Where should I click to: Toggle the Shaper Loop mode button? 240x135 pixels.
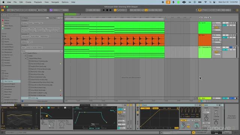point(183,120)
